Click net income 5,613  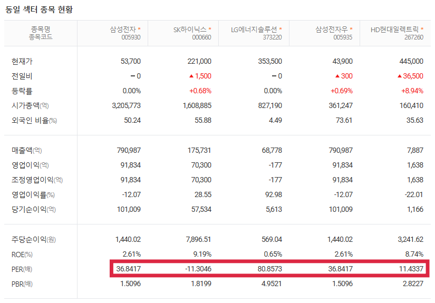[x=274, y=209]
